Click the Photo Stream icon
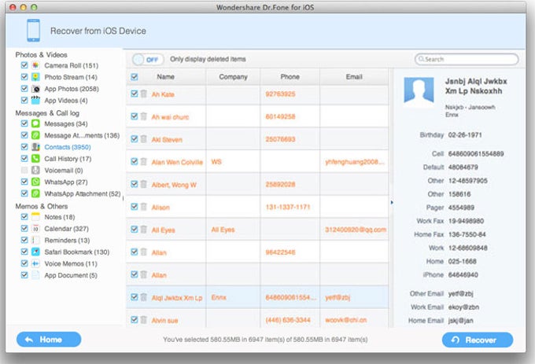This screenshot has width=535, height=364. (x=35, y=77)
